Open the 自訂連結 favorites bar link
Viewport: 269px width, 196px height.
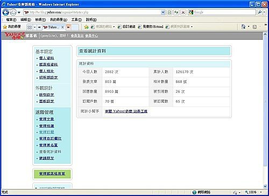(x=126, y=27)
